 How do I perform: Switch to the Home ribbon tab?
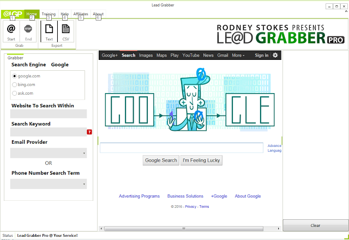click(x=32, y=14)
